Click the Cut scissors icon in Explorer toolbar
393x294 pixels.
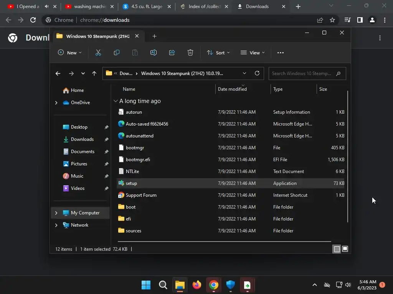click(98, 52)
